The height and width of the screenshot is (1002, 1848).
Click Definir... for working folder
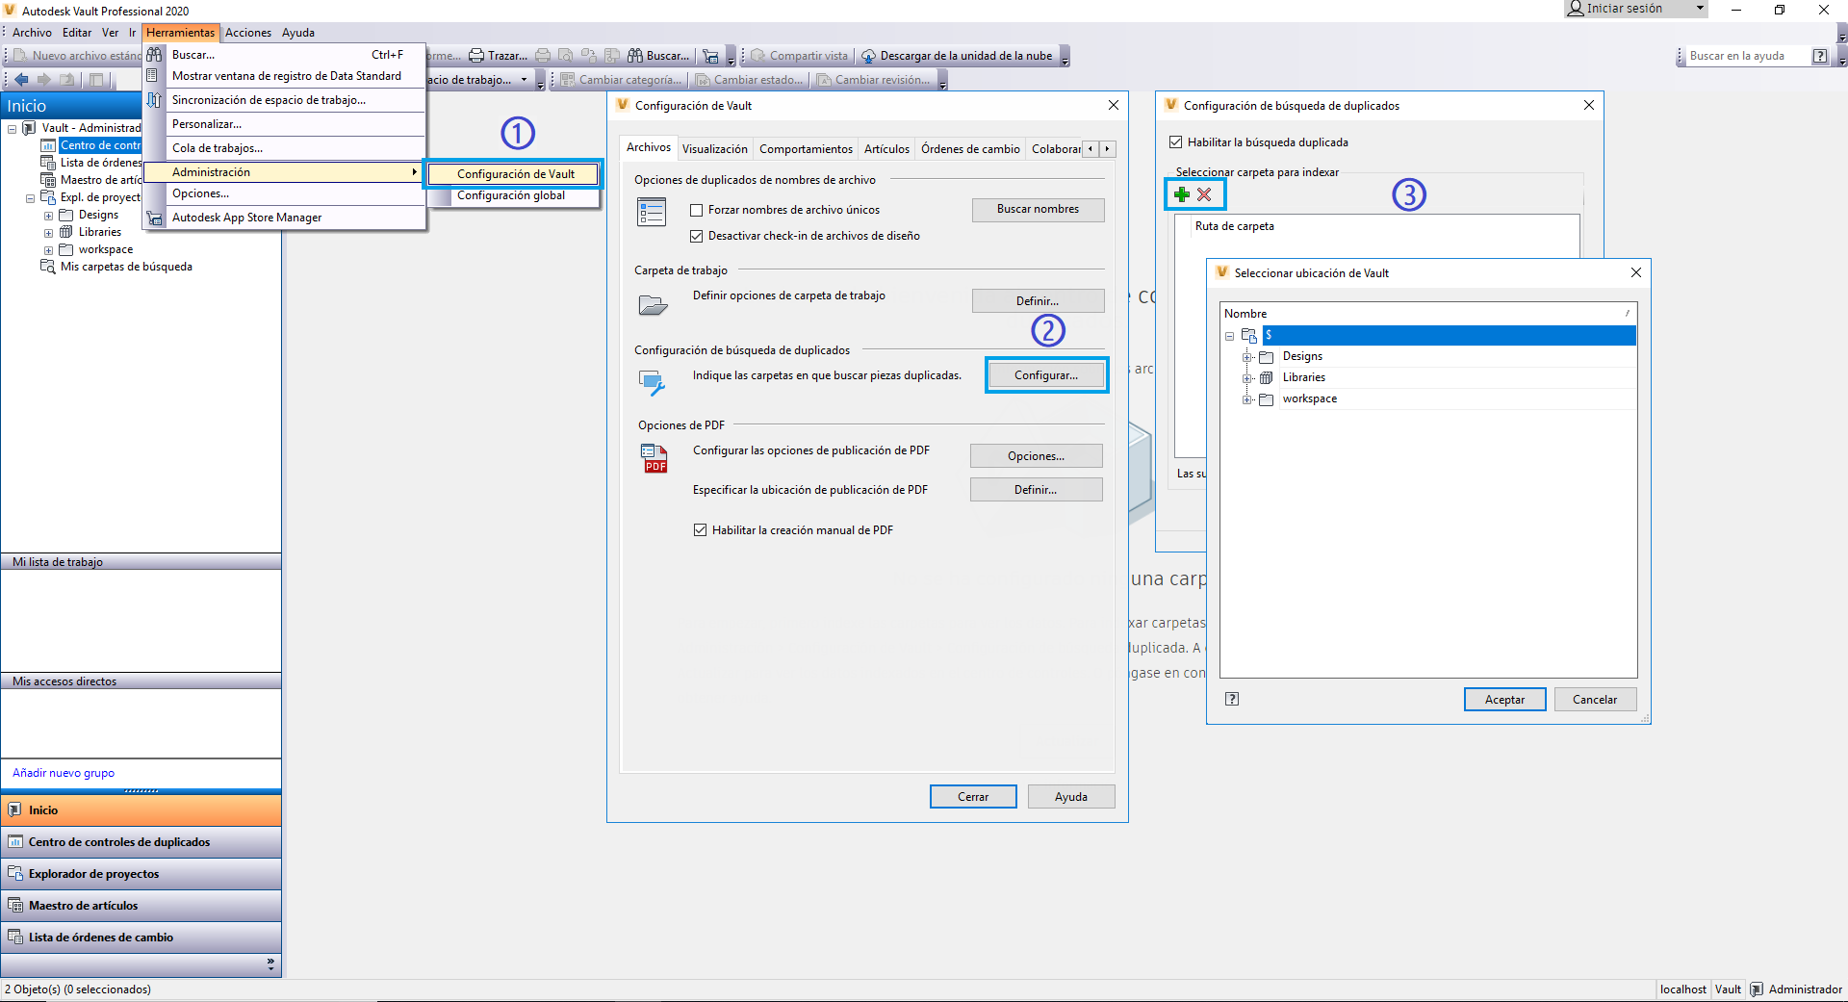pos(1038,301)
